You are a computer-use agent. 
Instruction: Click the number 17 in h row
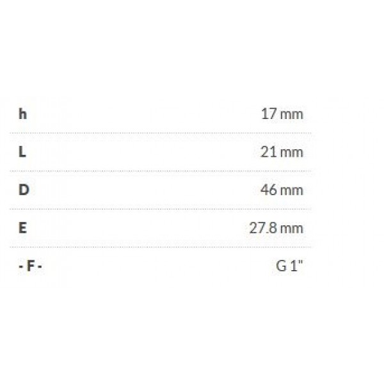269,114
